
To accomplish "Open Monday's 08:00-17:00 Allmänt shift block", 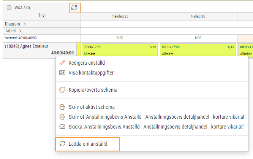I will pyautogui.click(x=120, y=50).
